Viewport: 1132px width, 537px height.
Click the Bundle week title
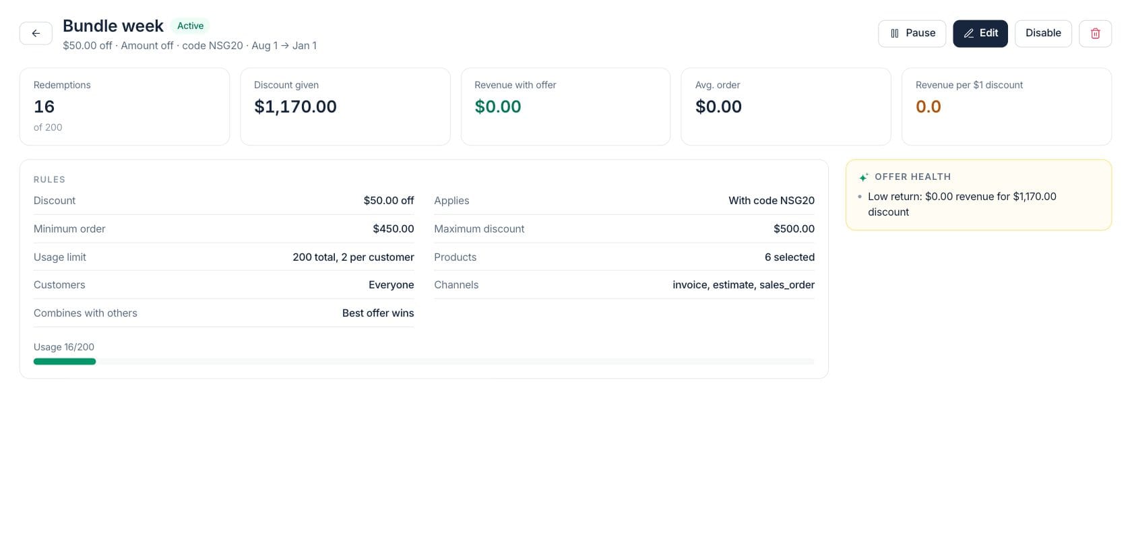[x=113, y=26]
